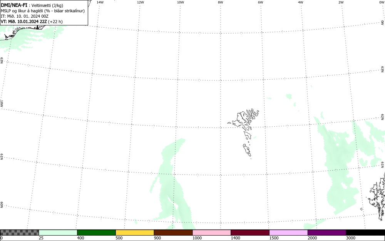Click the legend value label 1500
Screen dimensions: 385x241
[274, 238]
